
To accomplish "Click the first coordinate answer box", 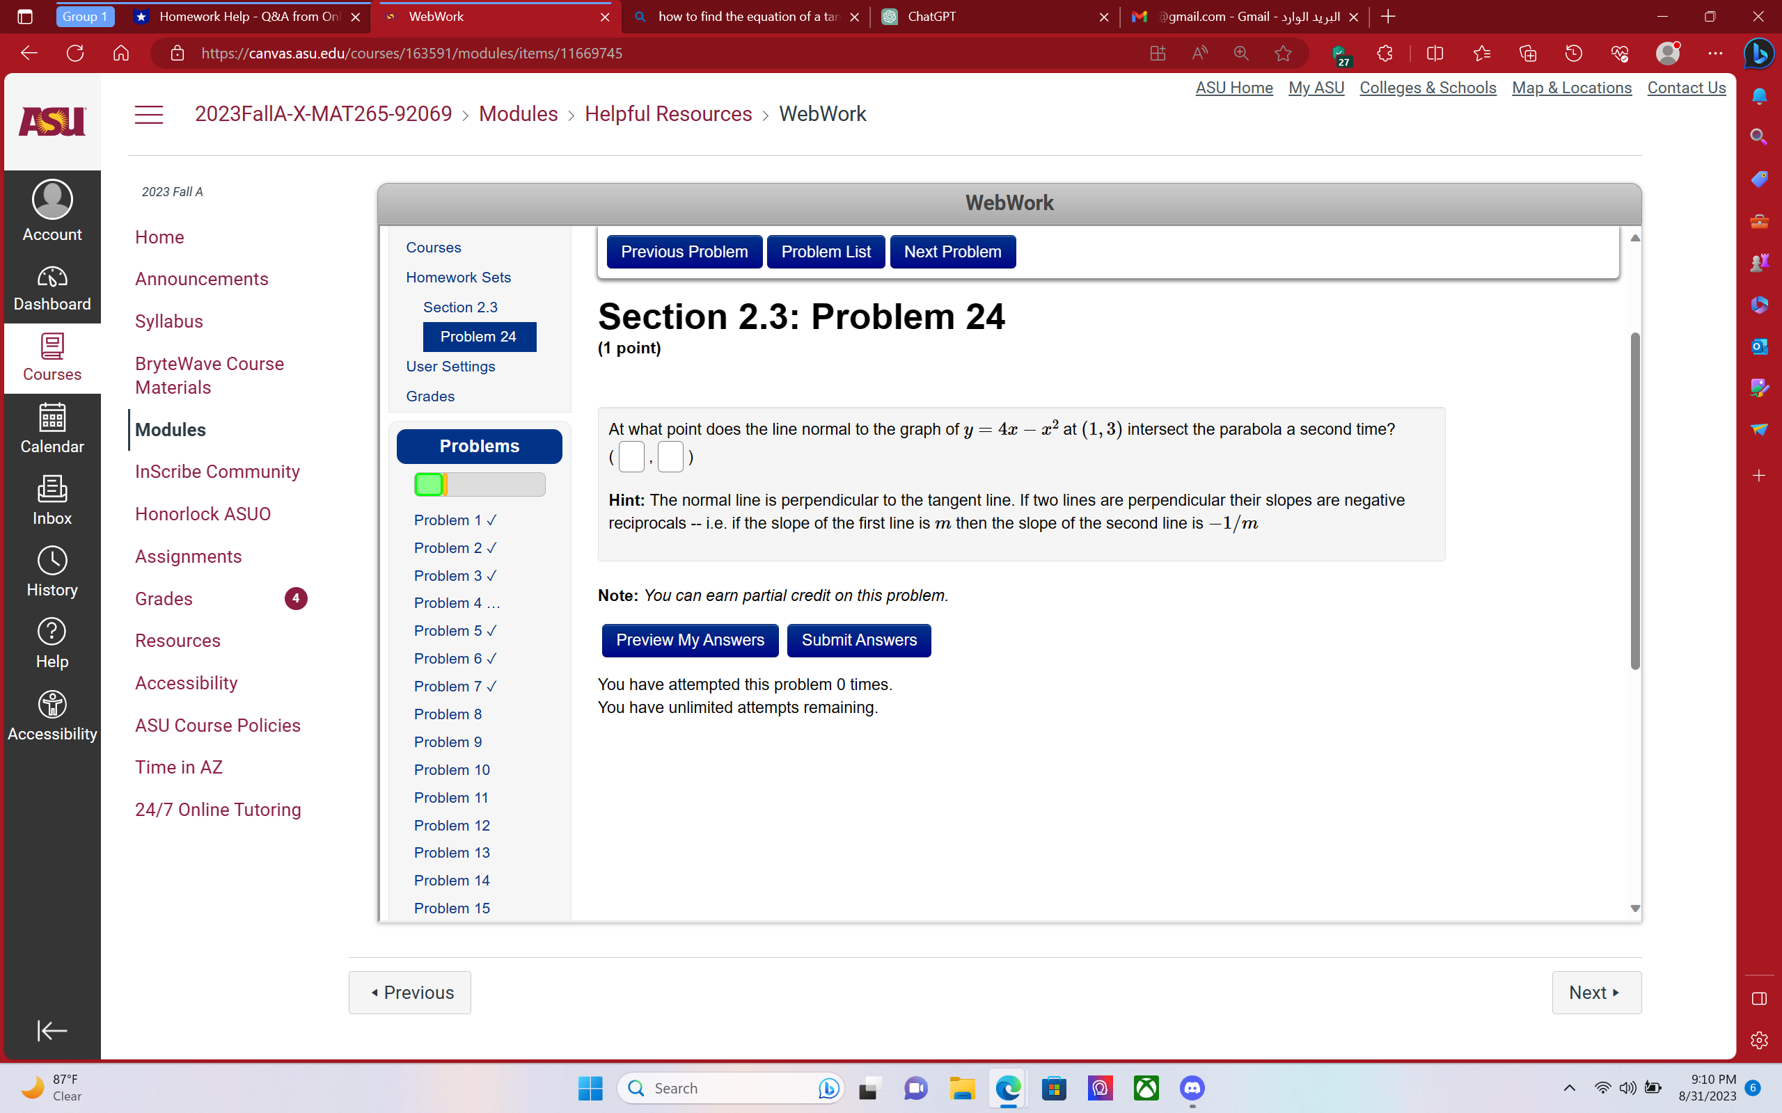I will coord(631,456).
